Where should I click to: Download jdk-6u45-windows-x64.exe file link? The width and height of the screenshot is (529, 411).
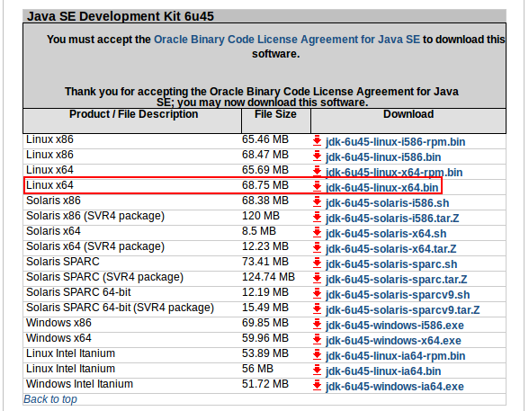click(393, 341)
